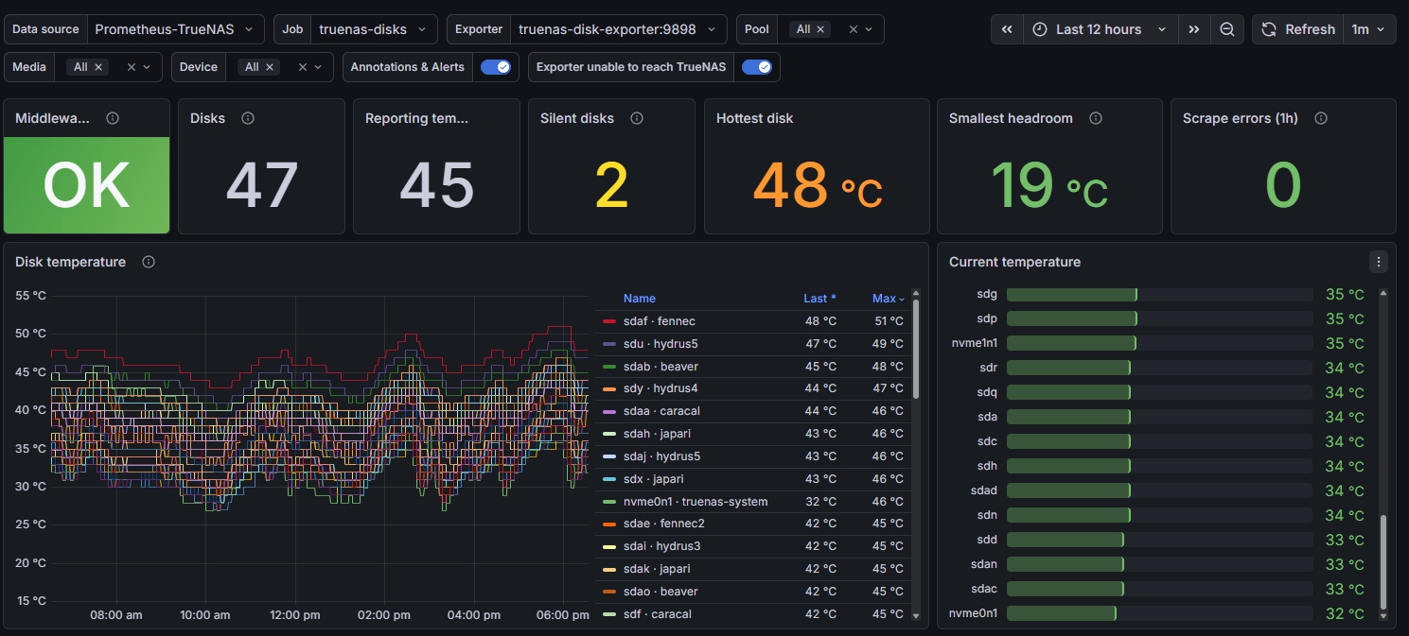This screenshot has width=1409, height=636.
Task: Show info for Scrape errors (1h) panel
Action: (1321, 118)
